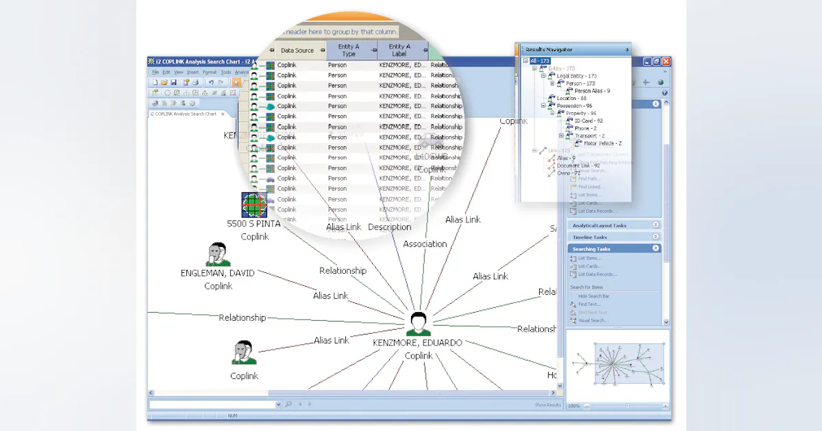Switch to the i2 COPLINK Analysis Search Chart tab
This screenshot has width=822, height=431.
(184, 114)
